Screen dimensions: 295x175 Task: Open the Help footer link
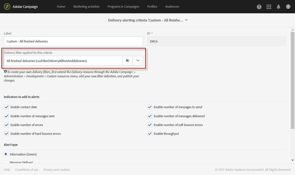7,170
